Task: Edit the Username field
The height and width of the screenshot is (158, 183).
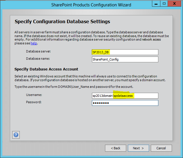Action: pos(125,96)
